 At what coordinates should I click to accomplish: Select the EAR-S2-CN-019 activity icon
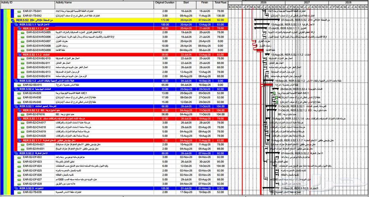[23, 132]
